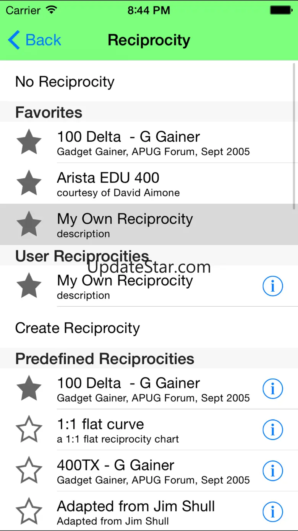
Task: Favorite the 1:1 flat curve star
Action: [29, 430]
